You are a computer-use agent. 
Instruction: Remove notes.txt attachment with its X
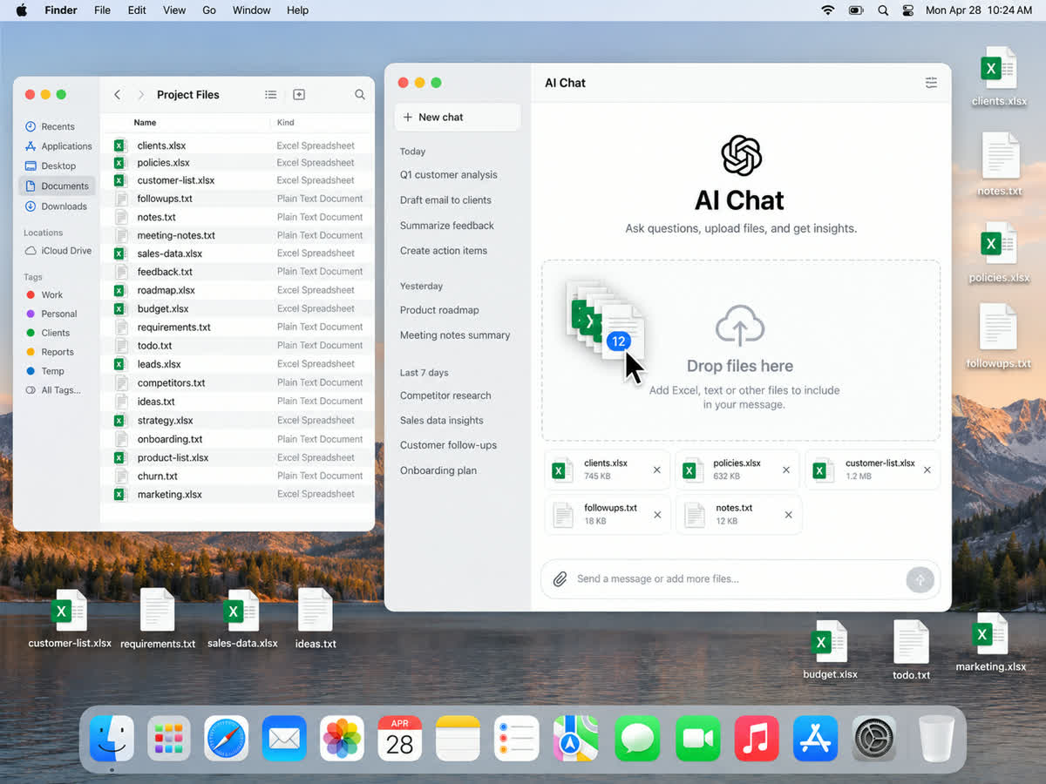788,515
